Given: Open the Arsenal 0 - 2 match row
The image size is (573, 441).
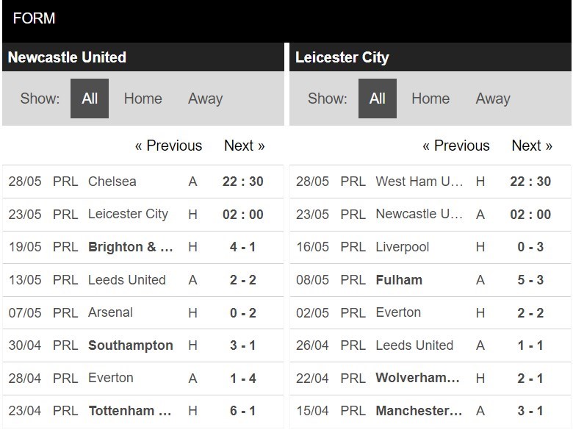Looking at the screenshot, I should tap(143, 312).
